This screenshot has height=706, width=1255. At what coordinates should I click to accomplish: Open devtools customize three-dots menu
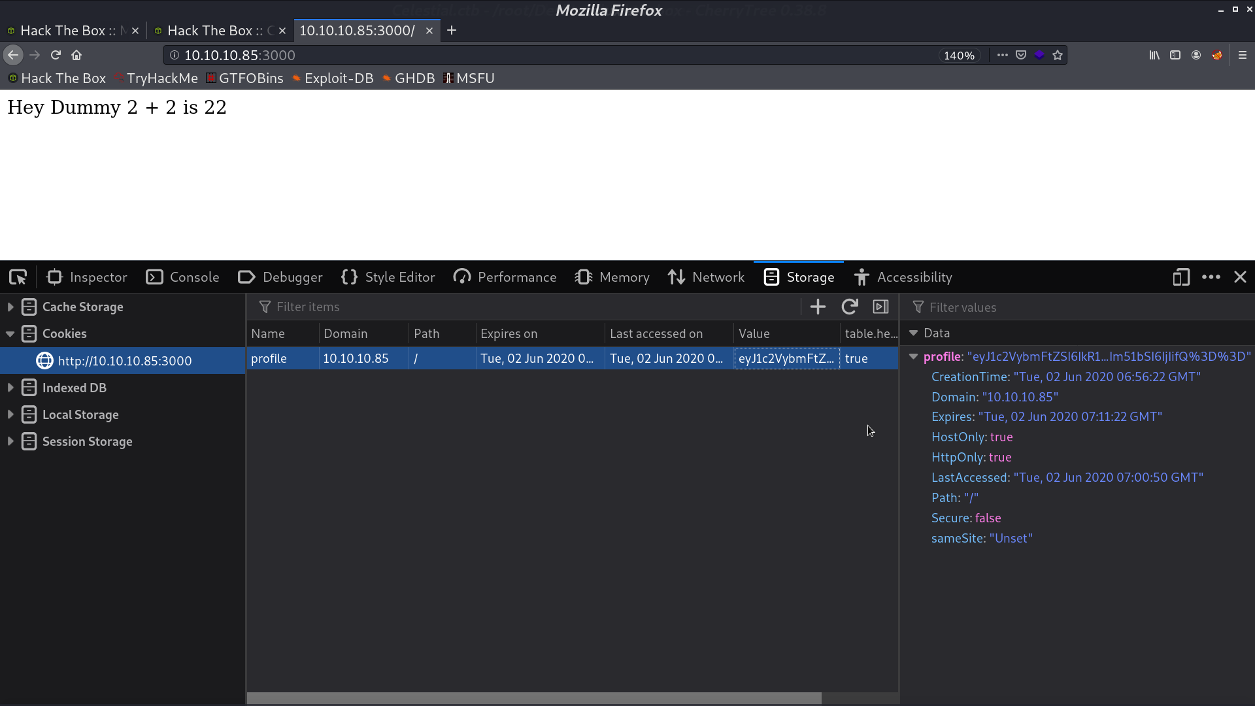pos(1211,277)
